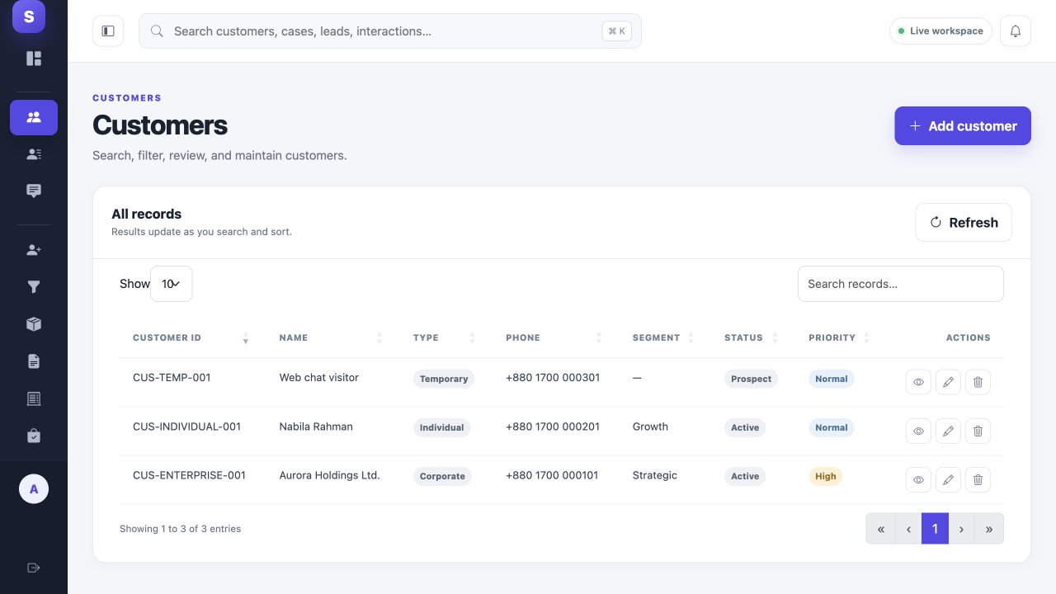The image size is (1056, 594).
Task: Click phone number +880 1700 000301
Action: [x=553, y=378]
